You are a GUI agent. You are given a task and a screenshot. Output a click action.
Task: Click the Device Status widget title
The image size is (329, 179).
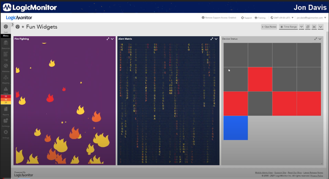[x=230, y=39]
